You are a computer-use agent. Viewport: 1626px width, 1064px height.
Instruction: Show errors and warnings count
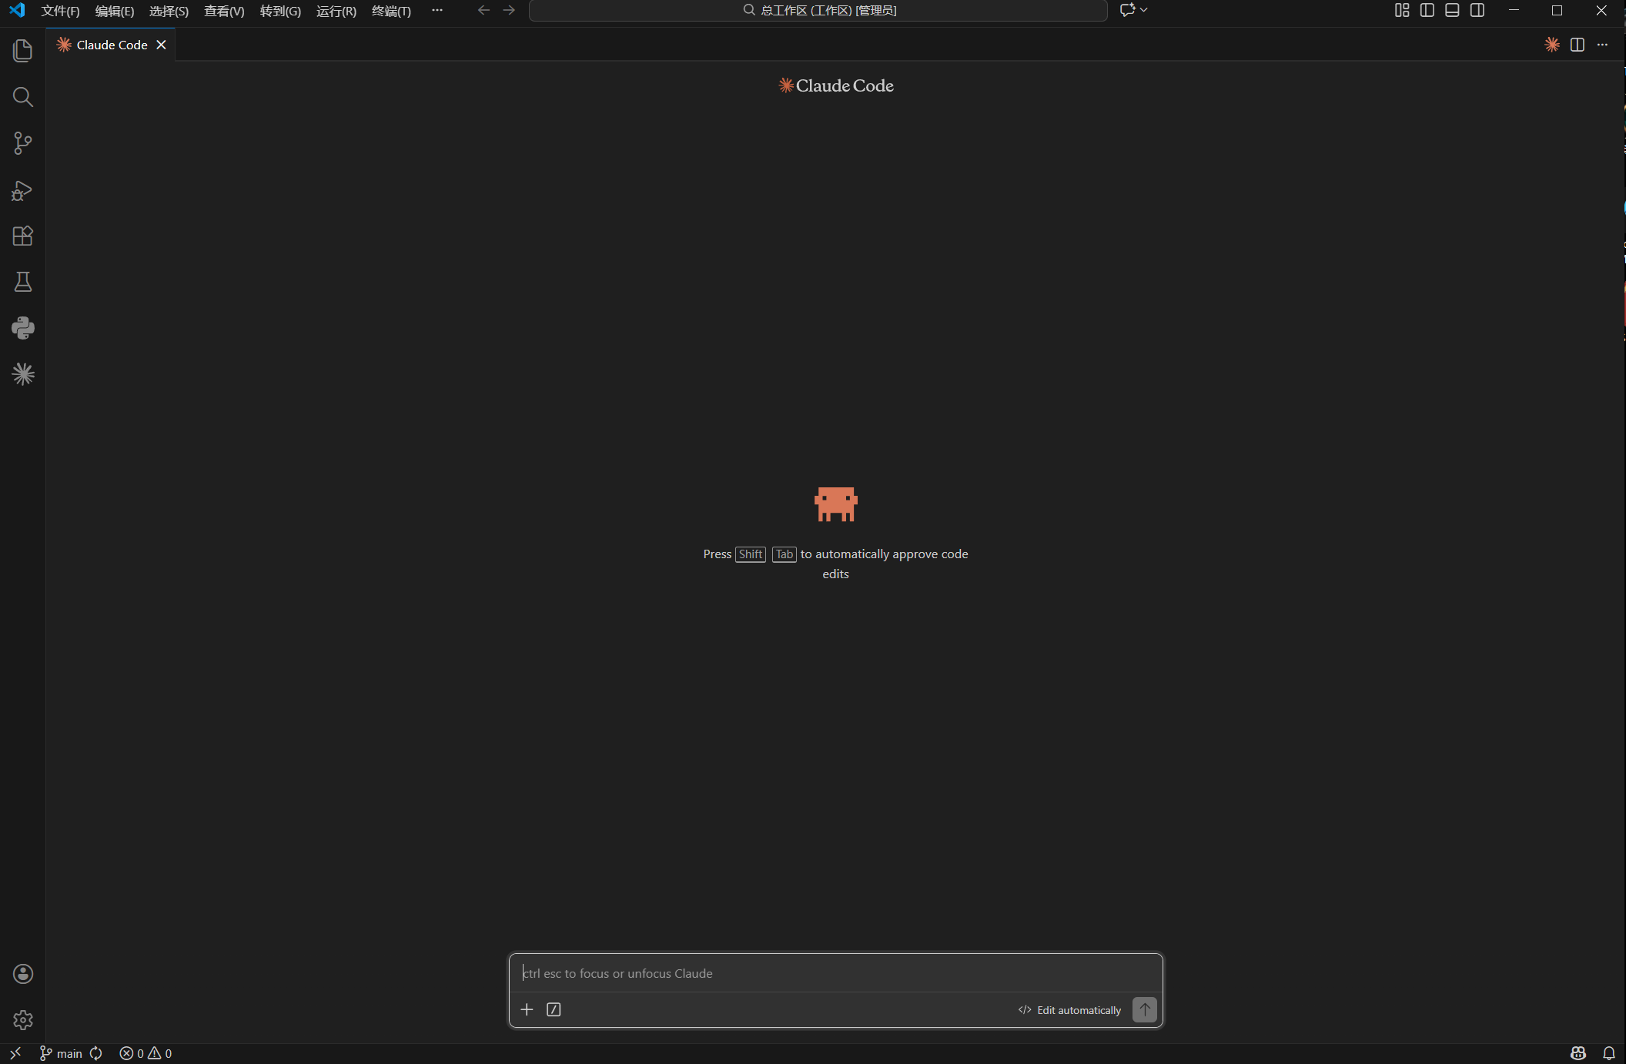pos(146,1053)
